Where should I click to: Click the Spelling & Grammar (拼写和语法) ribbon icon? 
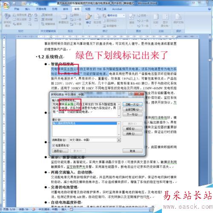pyautogui.click(x=7, y=20)
